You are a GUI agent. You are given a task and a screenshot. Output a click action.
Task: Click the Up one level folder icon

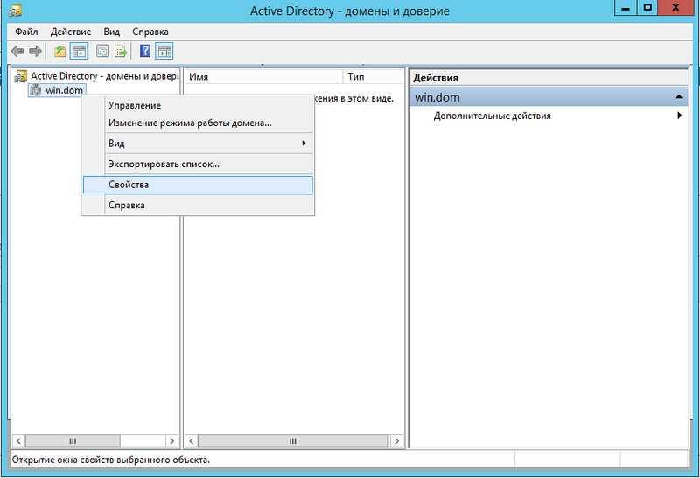coord(59,52)
